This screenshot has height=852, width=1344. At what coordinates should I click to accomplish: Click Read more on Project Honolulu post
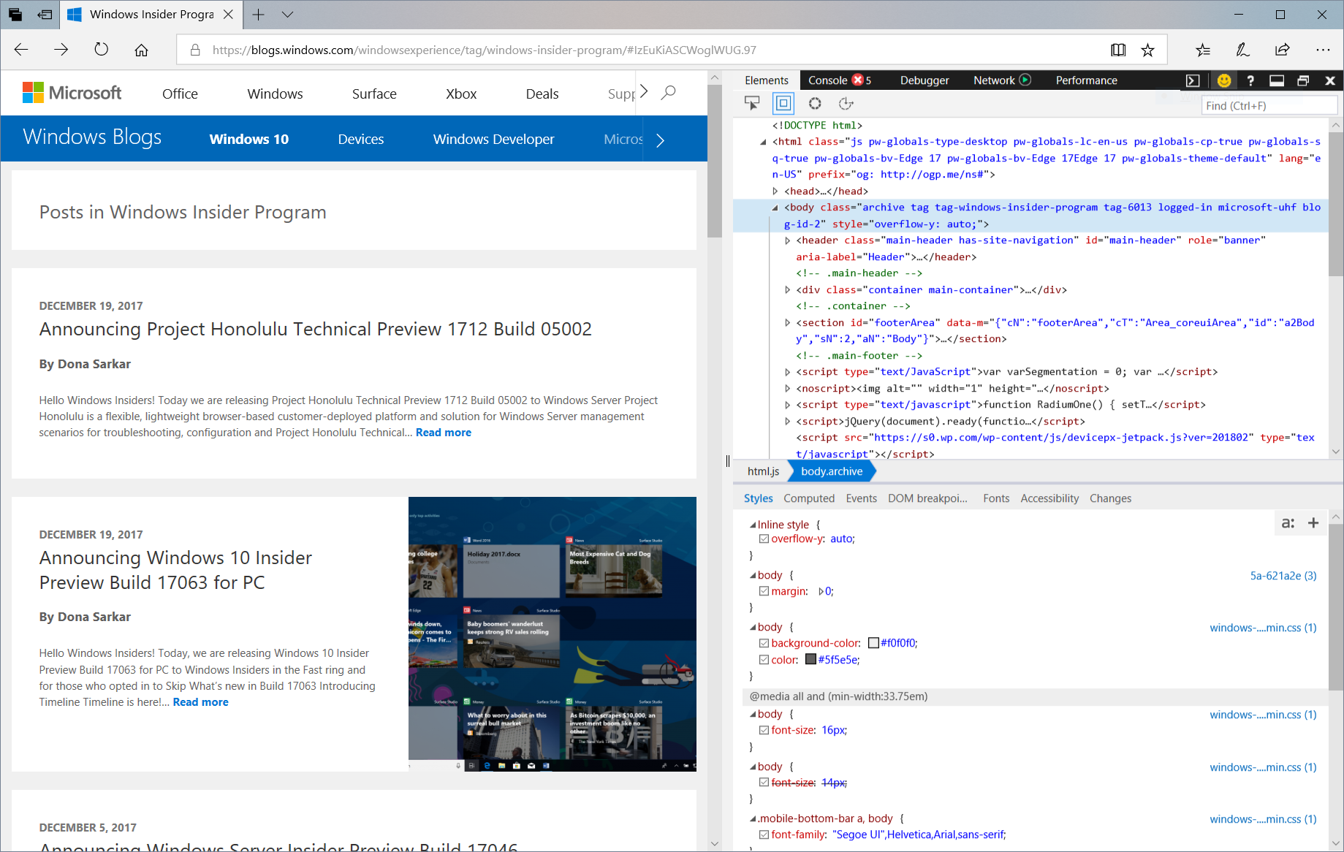pos(443,433)
